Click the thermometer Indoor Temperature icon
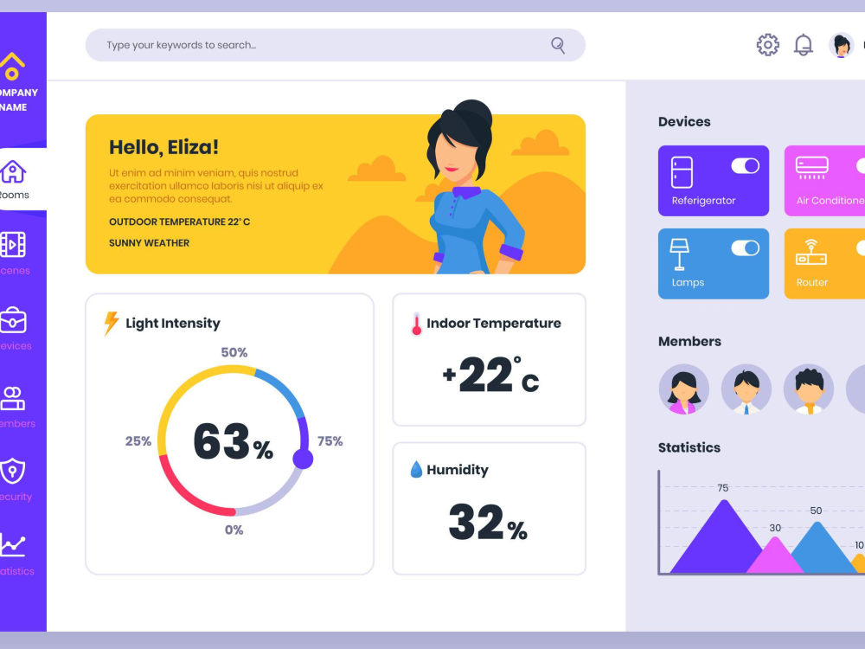Screen dimensions: 865x649 [417, 324]
